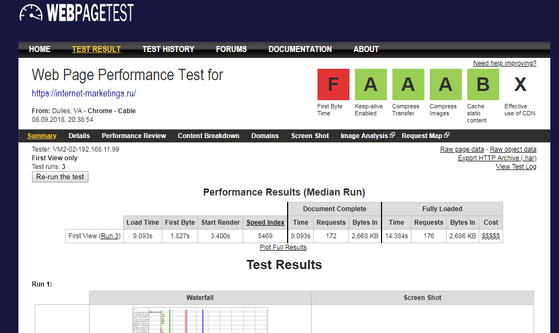The height and width of the screenshot is (333, 559).
Task: Open the Screen Shot tab
Action: pos(310,136)
